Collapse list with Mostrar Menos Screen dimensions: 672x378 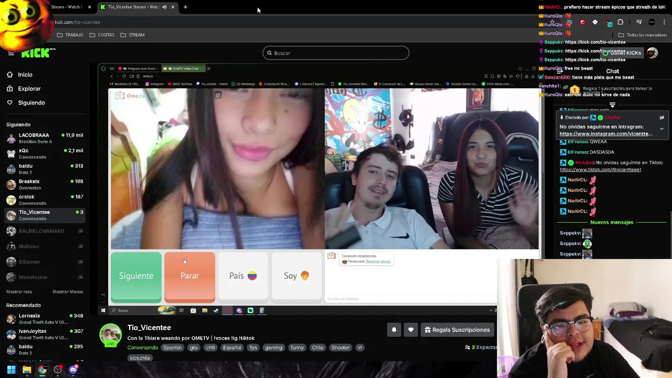(68, 292)
